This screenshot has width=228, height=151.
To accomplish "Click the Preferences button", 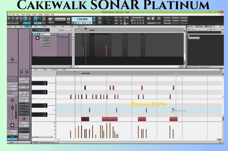I will point(175,18).
